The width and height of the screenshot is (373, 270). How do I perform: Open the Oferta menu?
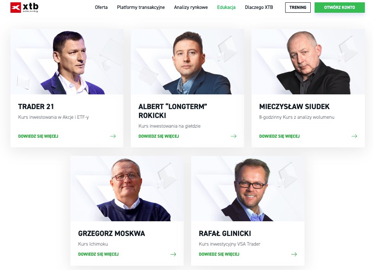point(101,7)
